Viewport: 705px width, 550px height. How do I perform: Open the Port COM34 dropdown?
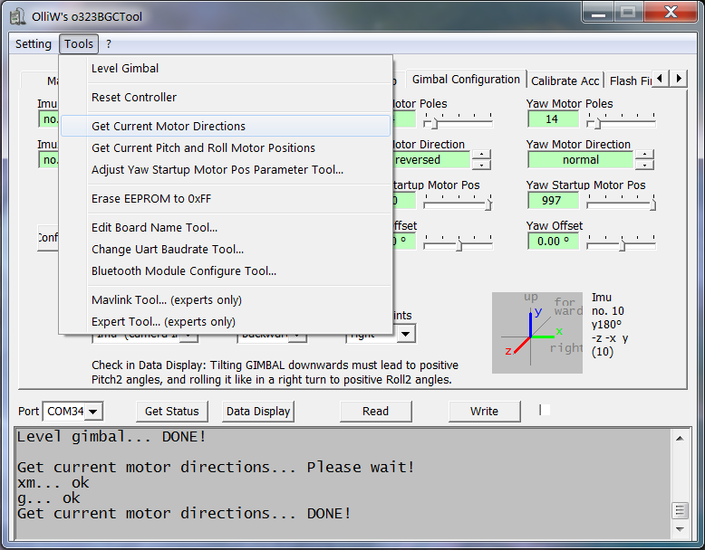92,412
